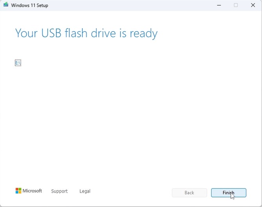Click the "Windows 11 Setup" title text

coord(30,5)
